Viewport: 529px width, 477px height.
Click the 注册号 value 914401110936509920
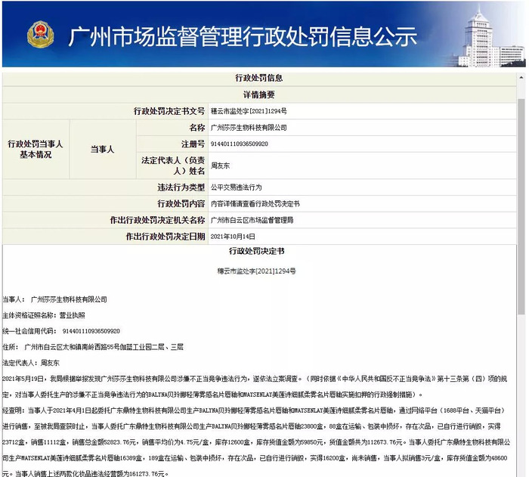pos(240,144)
